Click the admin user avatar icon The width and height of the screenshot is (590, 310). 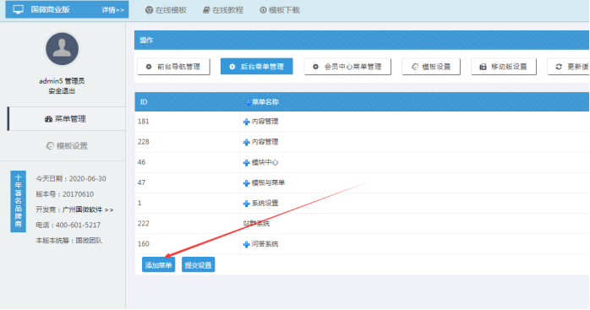(x=62, y=49)
